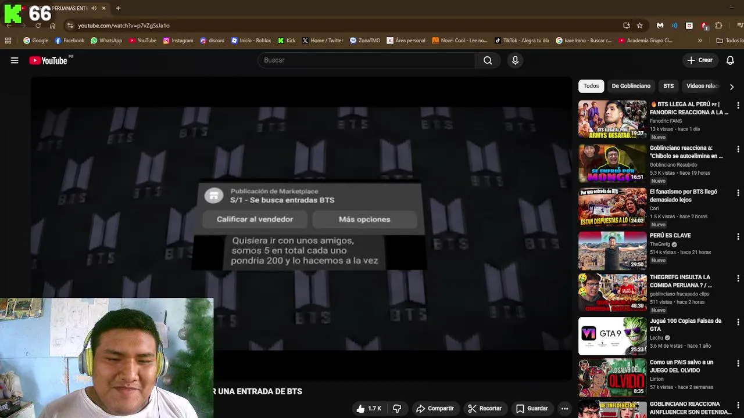
Task: Click the Compartir share button
Action: pyautogui.click(x=435, y=409)
